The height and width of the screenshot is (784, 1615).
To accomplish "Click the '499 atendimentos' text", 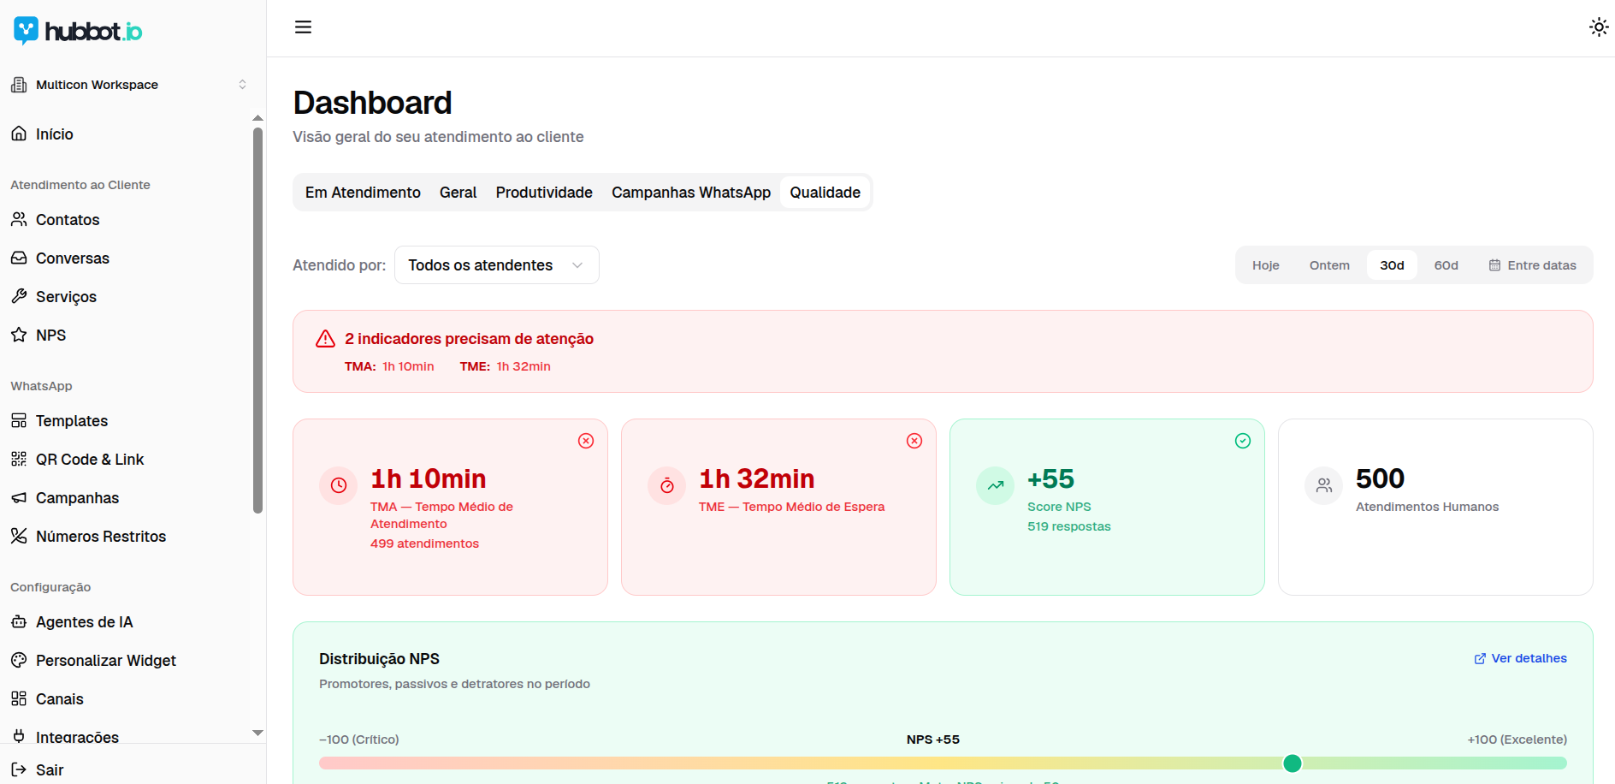I will (424, 543).
